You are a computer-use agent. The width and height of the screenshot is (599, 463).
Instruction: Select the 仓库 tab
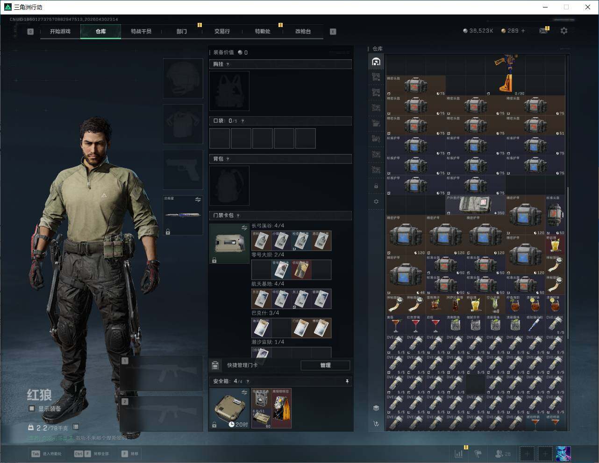tap(101, 31)
